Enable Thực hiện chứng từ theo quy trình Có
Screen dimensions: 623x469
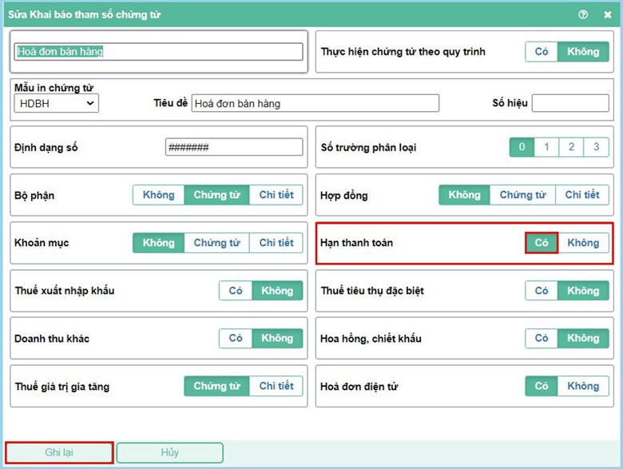tap(542, 52)
